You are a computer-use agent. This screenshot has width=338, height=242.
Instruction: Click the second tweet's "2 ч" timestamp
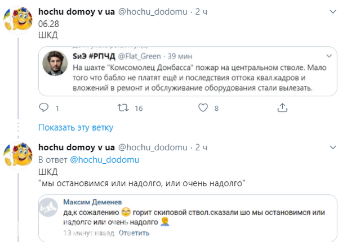click(202, 147)
